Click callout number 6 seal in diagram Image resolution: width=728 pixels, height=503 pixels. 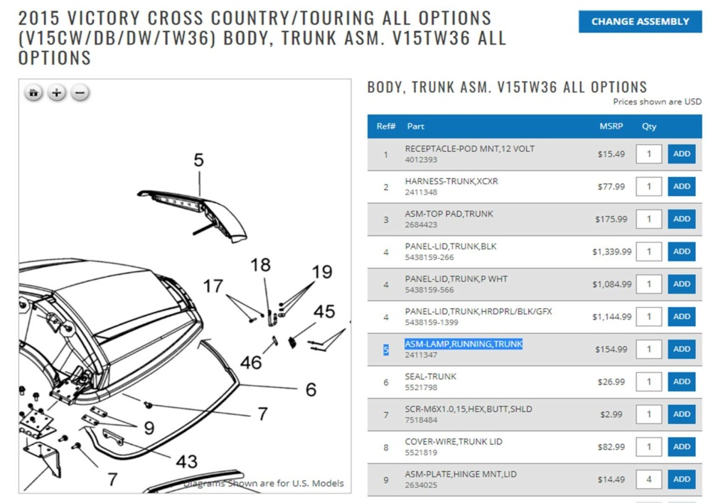[x=311, y=389]
